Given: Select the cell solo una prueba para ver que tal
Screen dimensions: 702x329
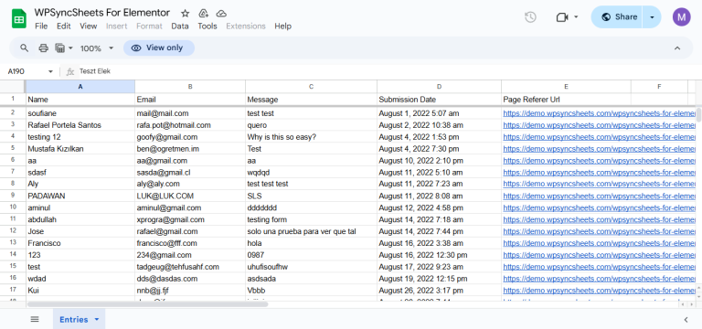Looking at the screenshot, I should 311,231.
